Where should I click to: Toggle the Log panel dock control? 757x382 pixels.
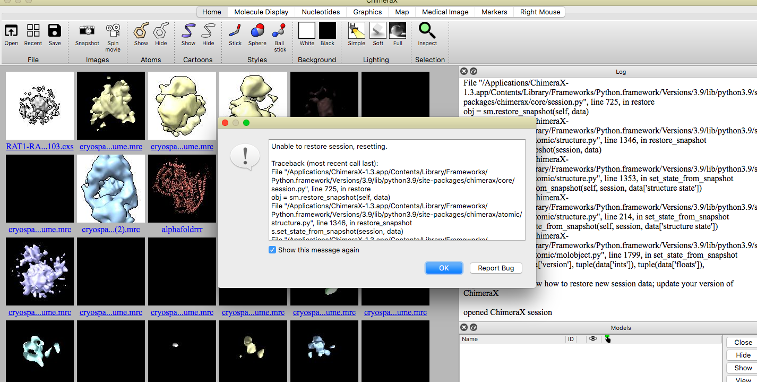[474, 71]
